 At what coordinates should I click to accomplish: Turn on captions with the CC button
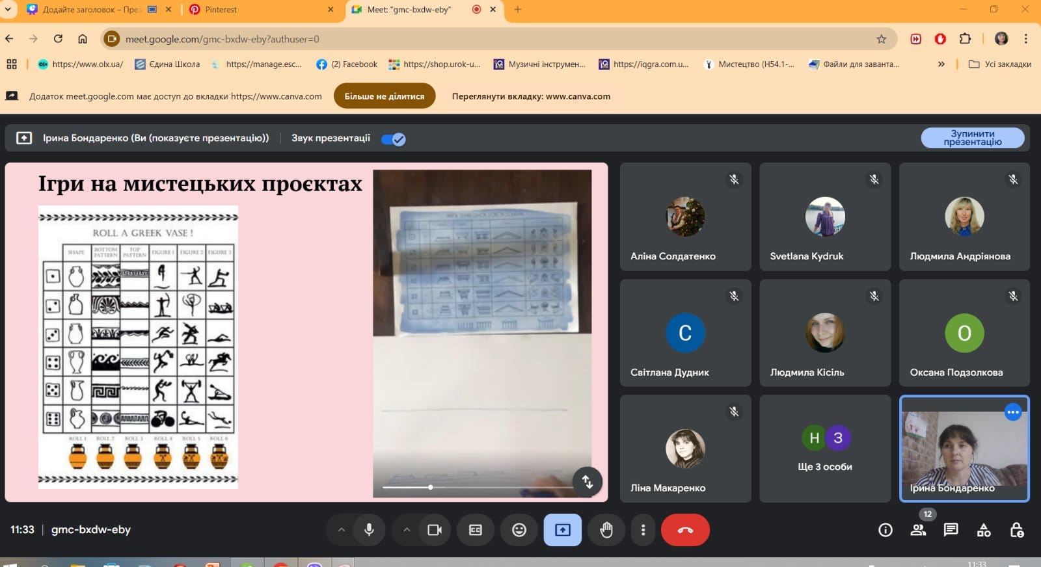point(476,530)
